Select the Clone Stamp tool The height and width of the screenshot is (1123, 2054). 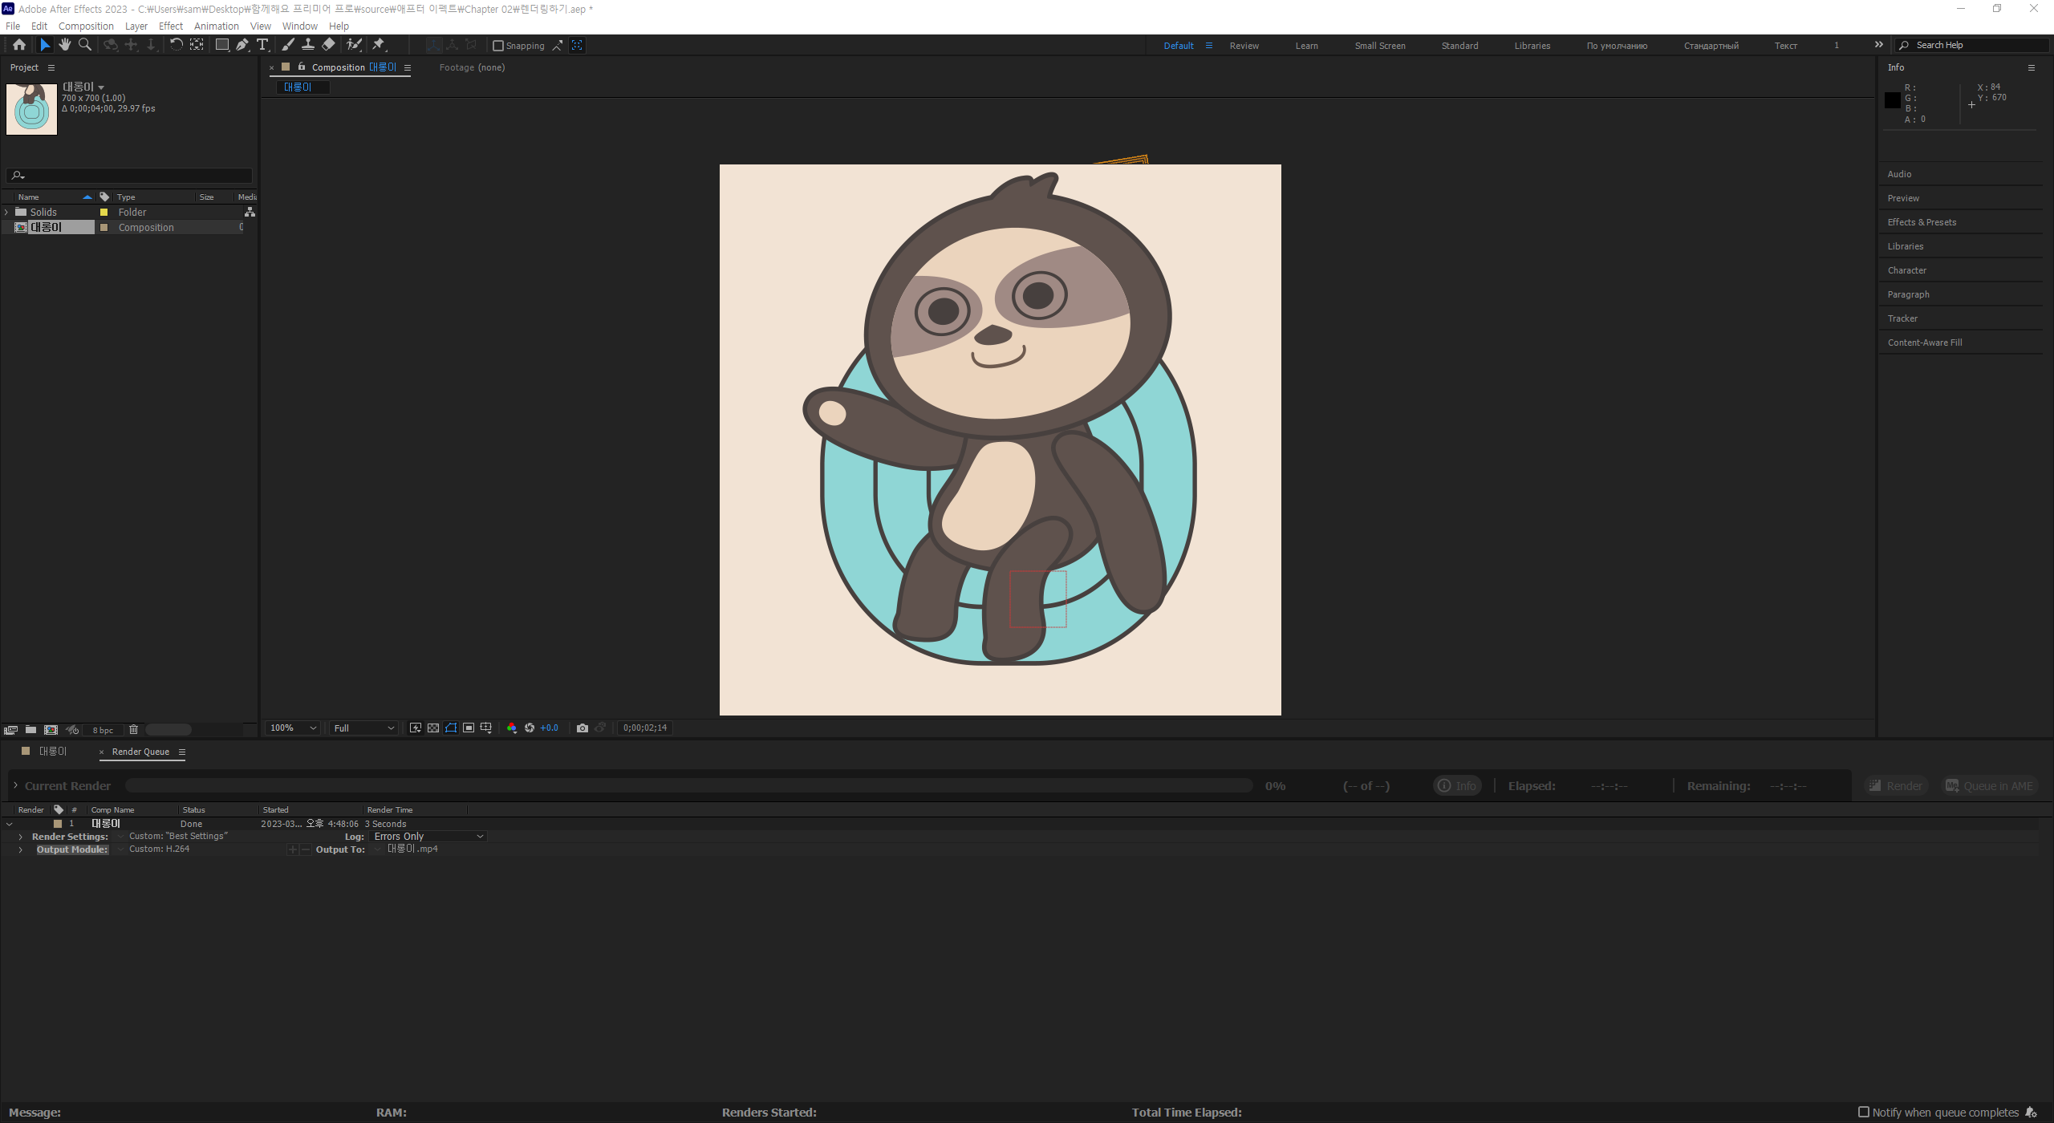click(307, 45)
